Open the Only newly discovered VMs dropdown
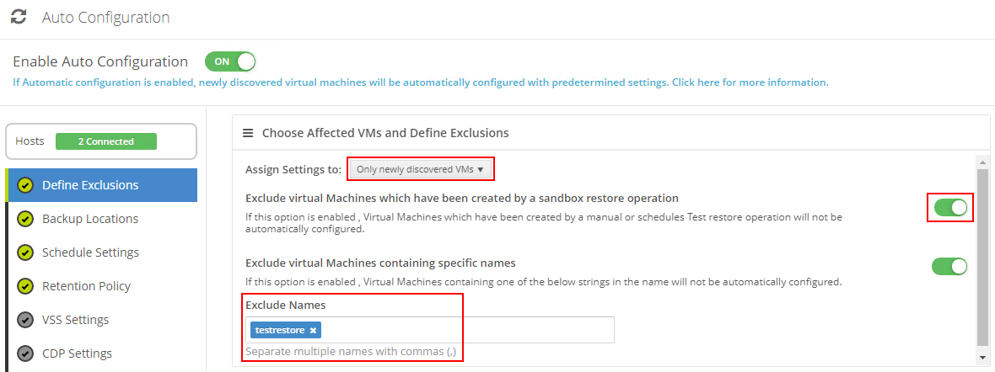995x372 pixels. coord(420,169)
